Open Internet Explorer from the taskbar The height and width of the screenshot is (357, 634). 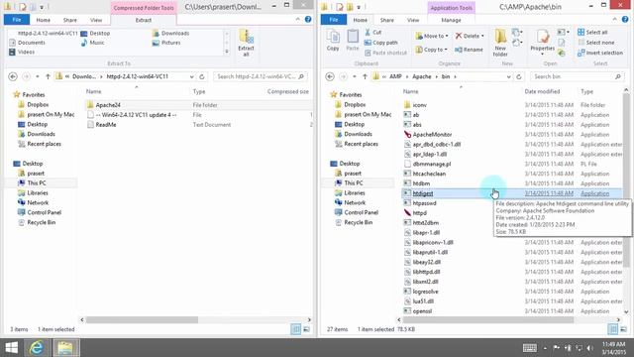[x=37, y=348]
